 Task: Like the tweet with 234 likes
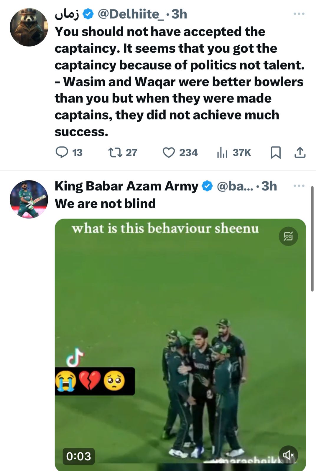(x=169, y=153)
